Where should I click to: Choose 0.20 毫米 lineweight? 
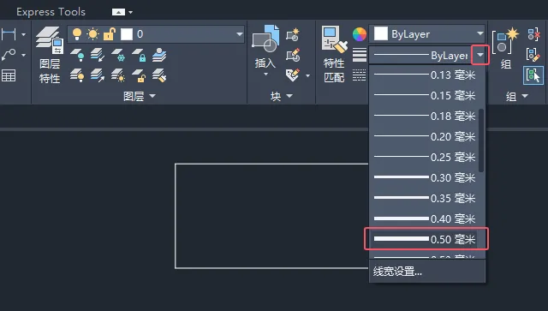pyautogui.click(x=425, y=136)
